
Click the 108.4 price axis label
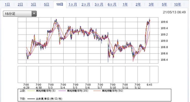pyautogui.click(x=164, y=60)
